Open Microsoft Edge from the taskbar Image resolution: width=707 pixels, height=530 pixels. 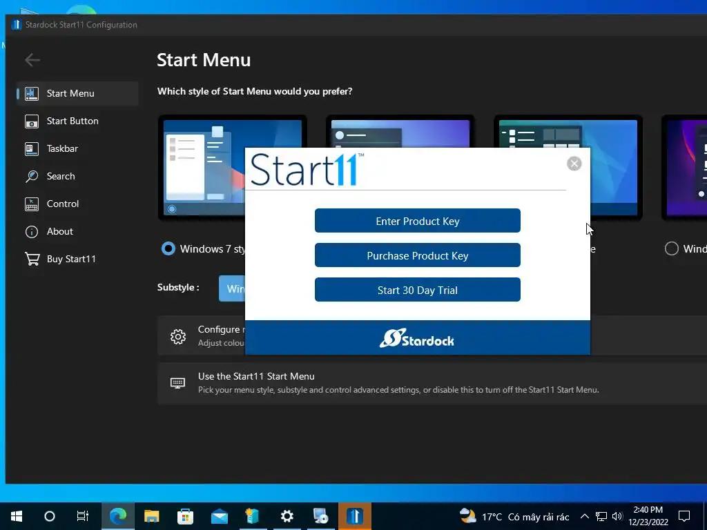117,516
